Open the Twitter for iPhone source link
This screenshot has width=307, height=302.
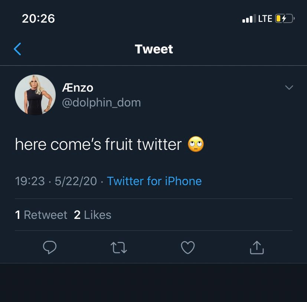pyautogui.click(x=154, y=181)
